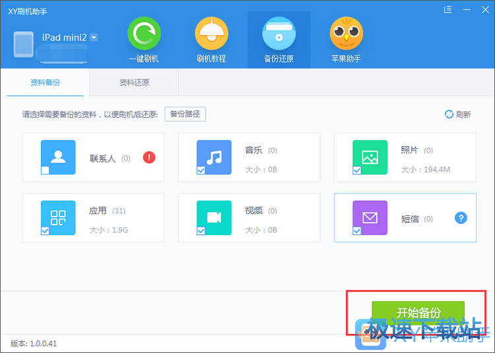Launch 苹果助手 owl icon
Image resolution: width=495 pixels, height=353 pixels.
coord(346,34)
